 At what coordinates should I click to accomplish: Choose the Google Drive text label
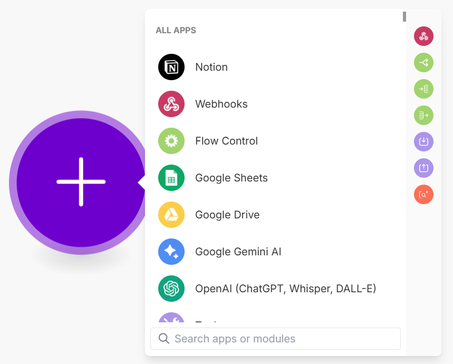(227, 215)
